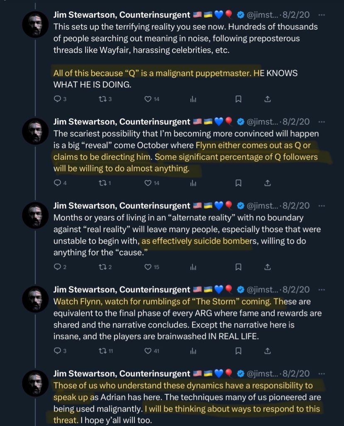Like the tweet with 41 likes
Viewport: 344px width, 426px height.
152,351
